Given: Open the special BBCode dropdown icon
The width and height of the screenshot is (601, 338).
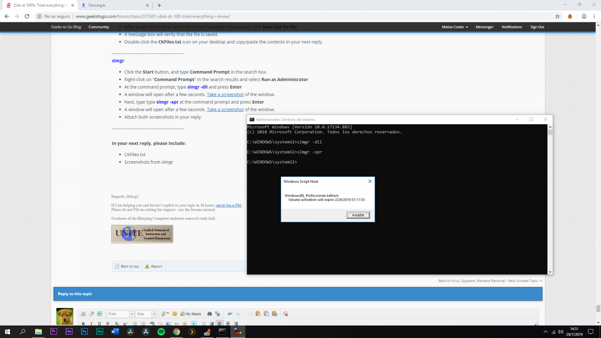Looking at the screenshot, I should 165,314.
